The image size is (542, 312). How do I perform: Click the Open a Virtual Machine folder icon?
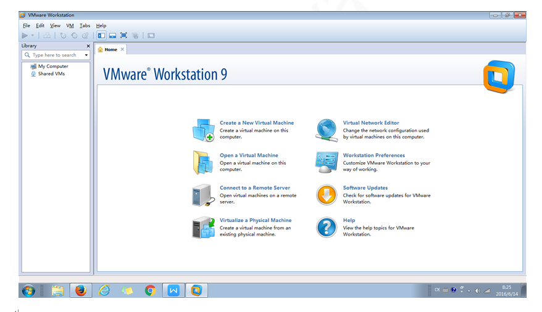pos(203,162)
